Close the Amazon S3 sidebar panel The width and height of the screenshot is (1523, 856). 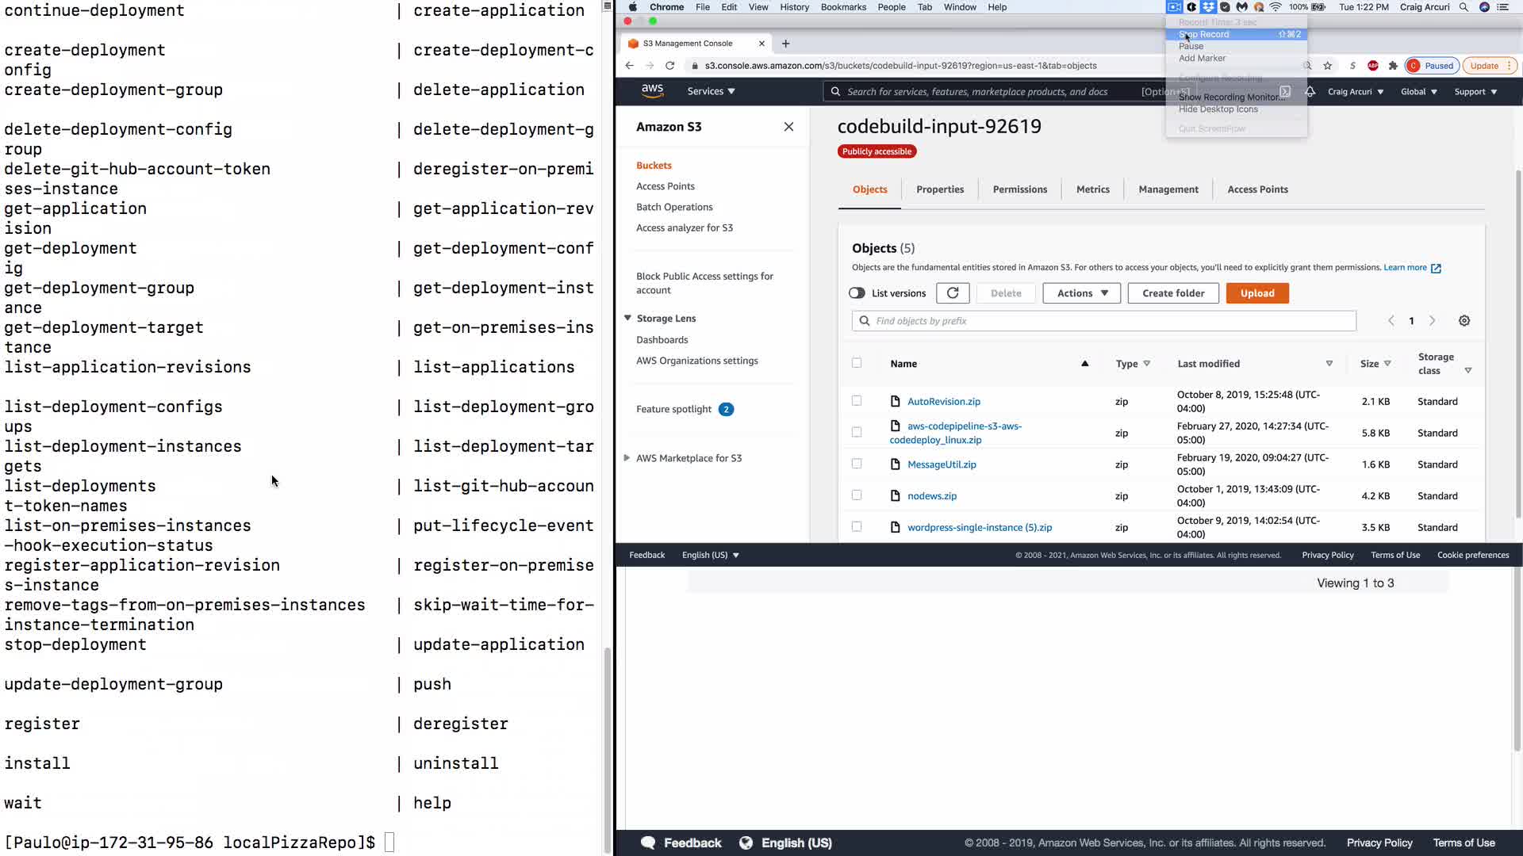click(788, 127)
